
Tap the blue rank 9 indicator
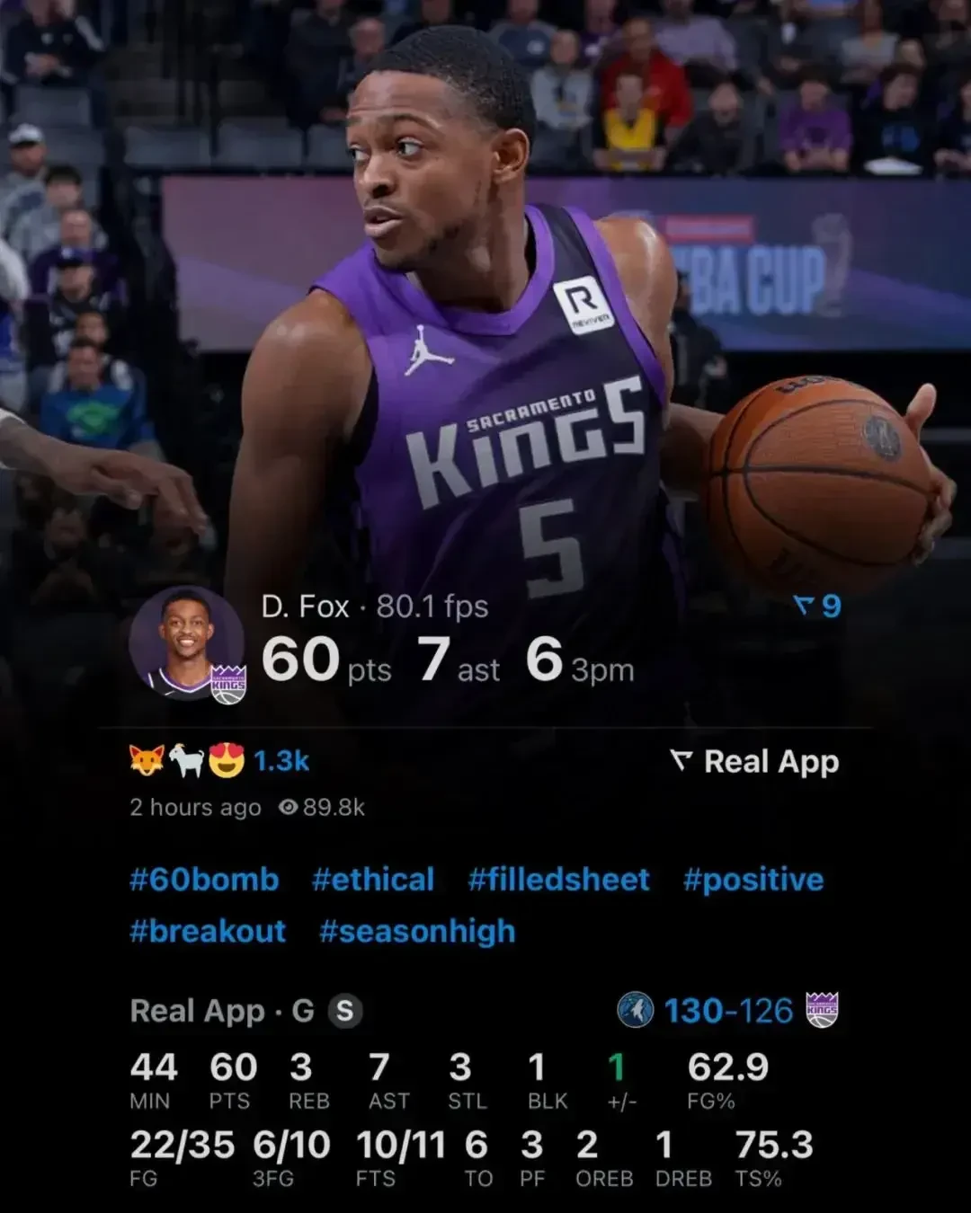point(817,606)
